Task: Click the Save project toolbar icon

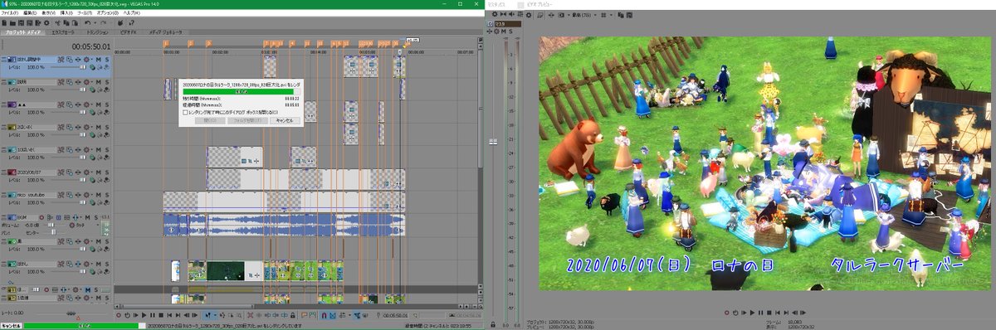Action: pos(21,22)
